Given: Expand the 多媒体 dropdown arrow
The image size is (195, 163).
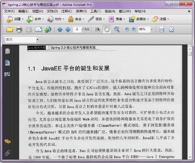Looking at the screenshot, I should click(x=148, y=19).
